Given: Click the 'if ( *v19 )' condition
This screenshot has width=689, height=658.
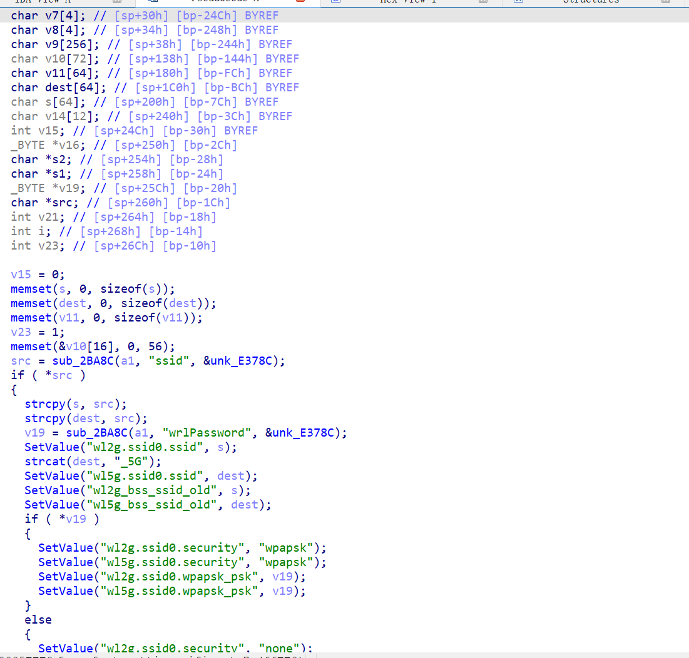Looking at the screenshot, I should pyautogui.click(x=62, y=519).
